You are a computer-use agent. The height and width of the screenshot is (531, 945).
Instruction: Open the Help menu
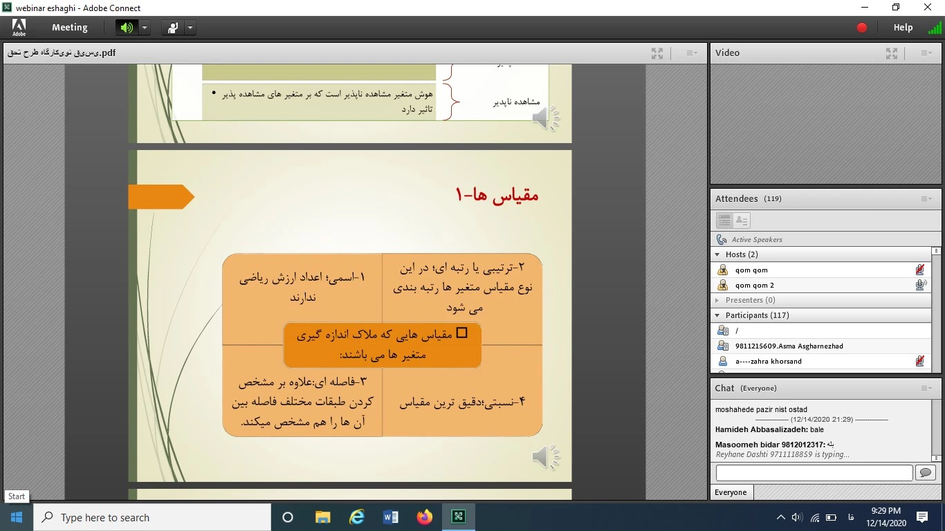(903, 28)
